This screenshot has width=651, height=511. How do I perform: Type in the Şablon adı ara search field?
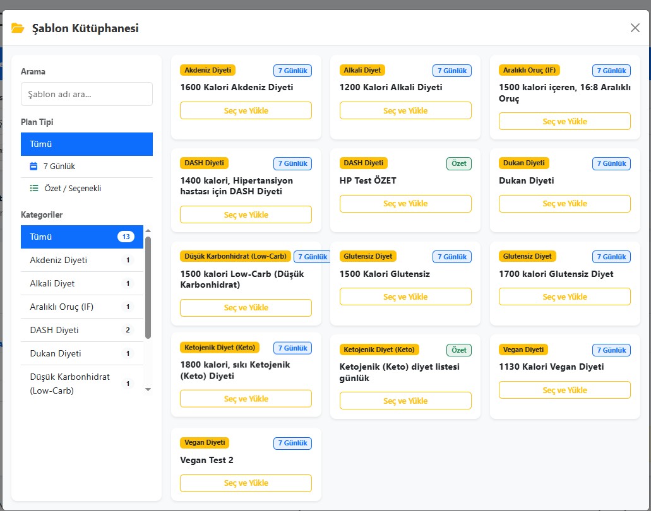(87, 94)
